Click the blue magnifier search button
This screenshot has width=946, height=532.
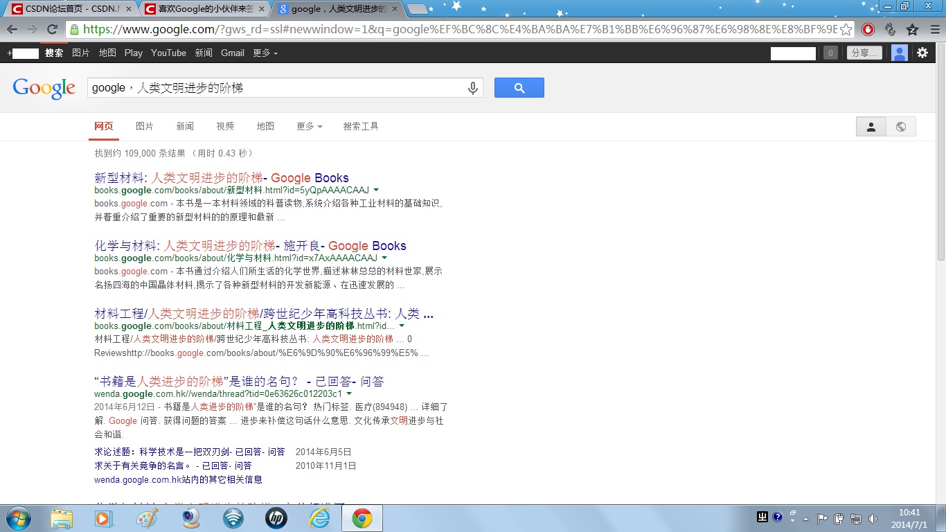click(519, 88)
